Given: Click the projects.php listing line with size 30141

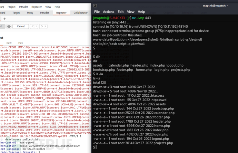Looking at the screenshot, I should pyautogui.click(x=133, y=143).
